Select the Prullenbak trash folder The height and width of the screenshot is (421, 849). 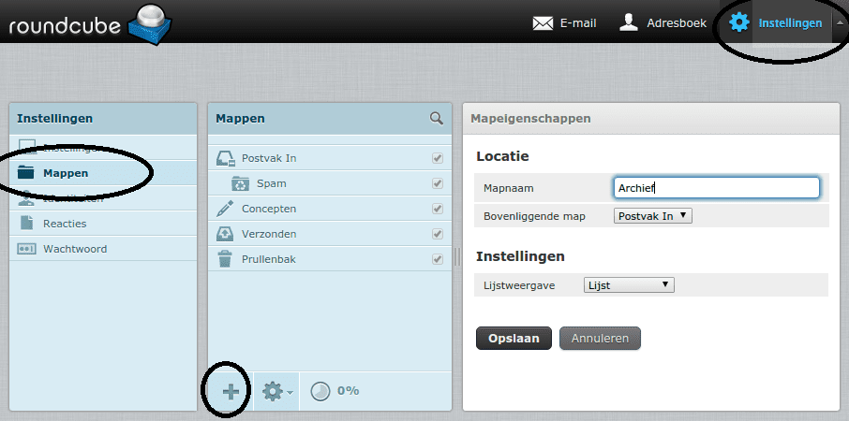[x=269, y=259]
